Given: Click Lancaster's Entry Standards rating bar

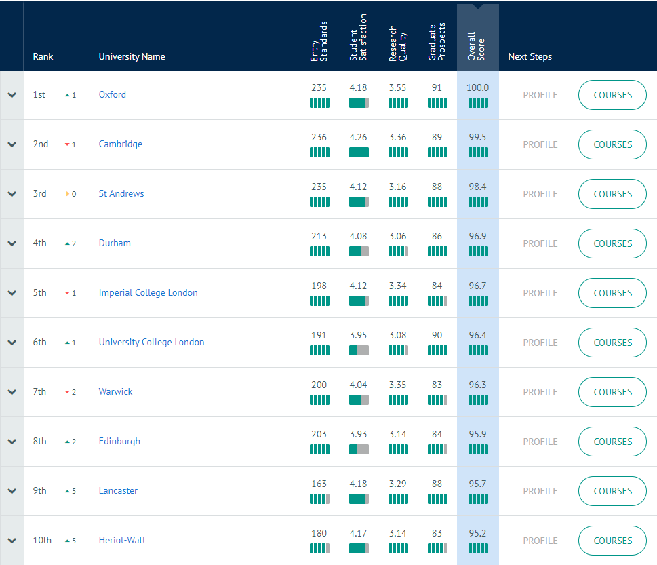Looking at the screenshot, I should pyautogui.click(x=319, y=499).
